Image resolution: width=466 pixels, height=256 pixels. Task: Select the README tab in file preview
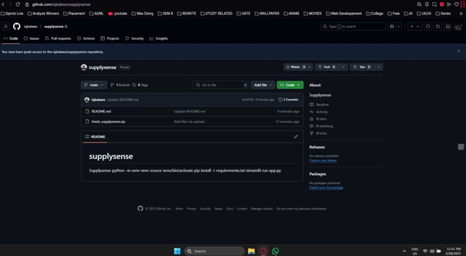95,137
